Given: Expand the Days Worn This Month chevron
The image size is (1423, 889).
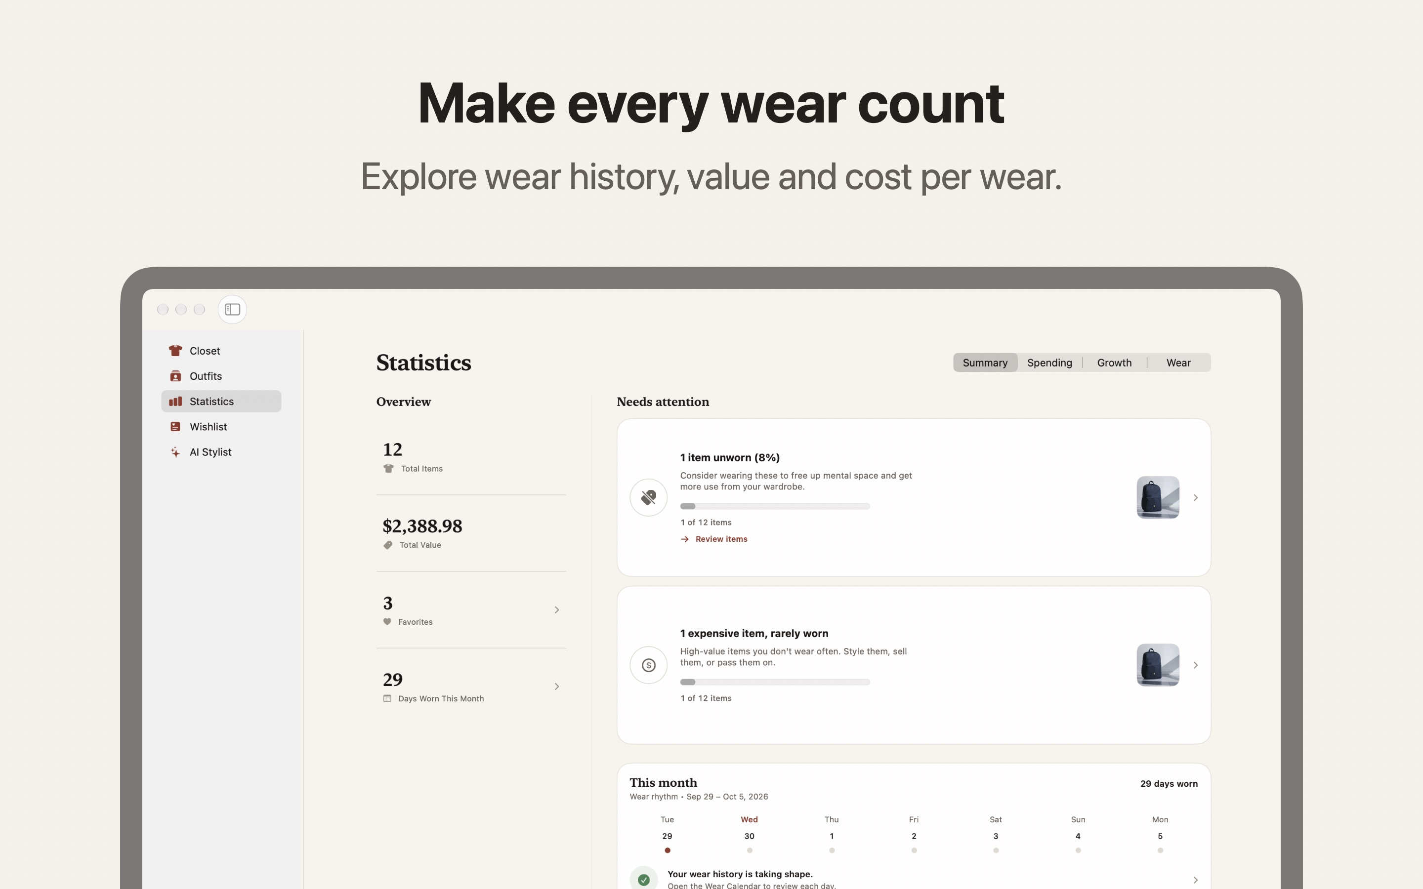Looking at the screenshot, I should coord(557,686).
